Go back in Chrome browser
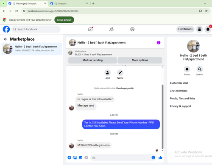Viewport: 212px width, 165px height. tap(4, 11)
